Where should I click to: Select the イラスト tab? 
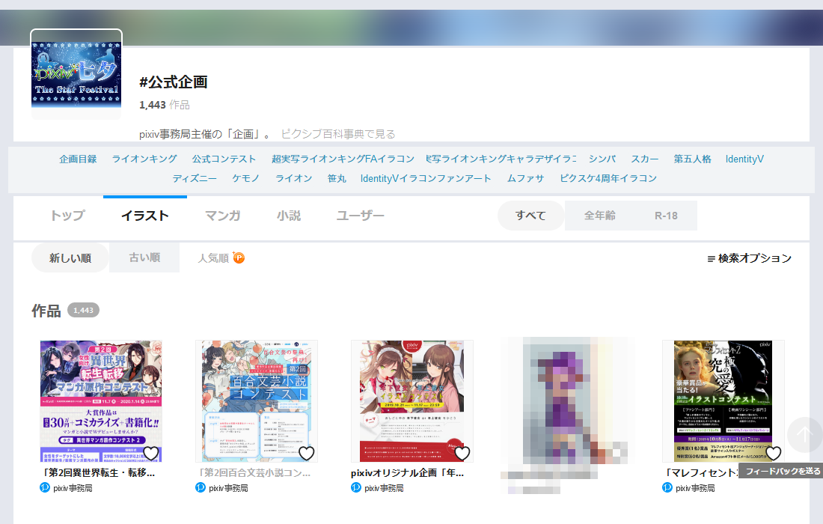click(x=145, y=216)
